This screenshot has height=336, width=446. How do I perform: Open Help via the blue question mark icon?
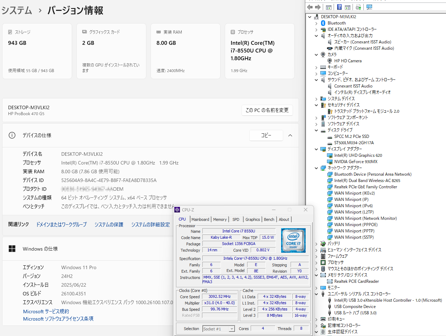tap(339, 7)
